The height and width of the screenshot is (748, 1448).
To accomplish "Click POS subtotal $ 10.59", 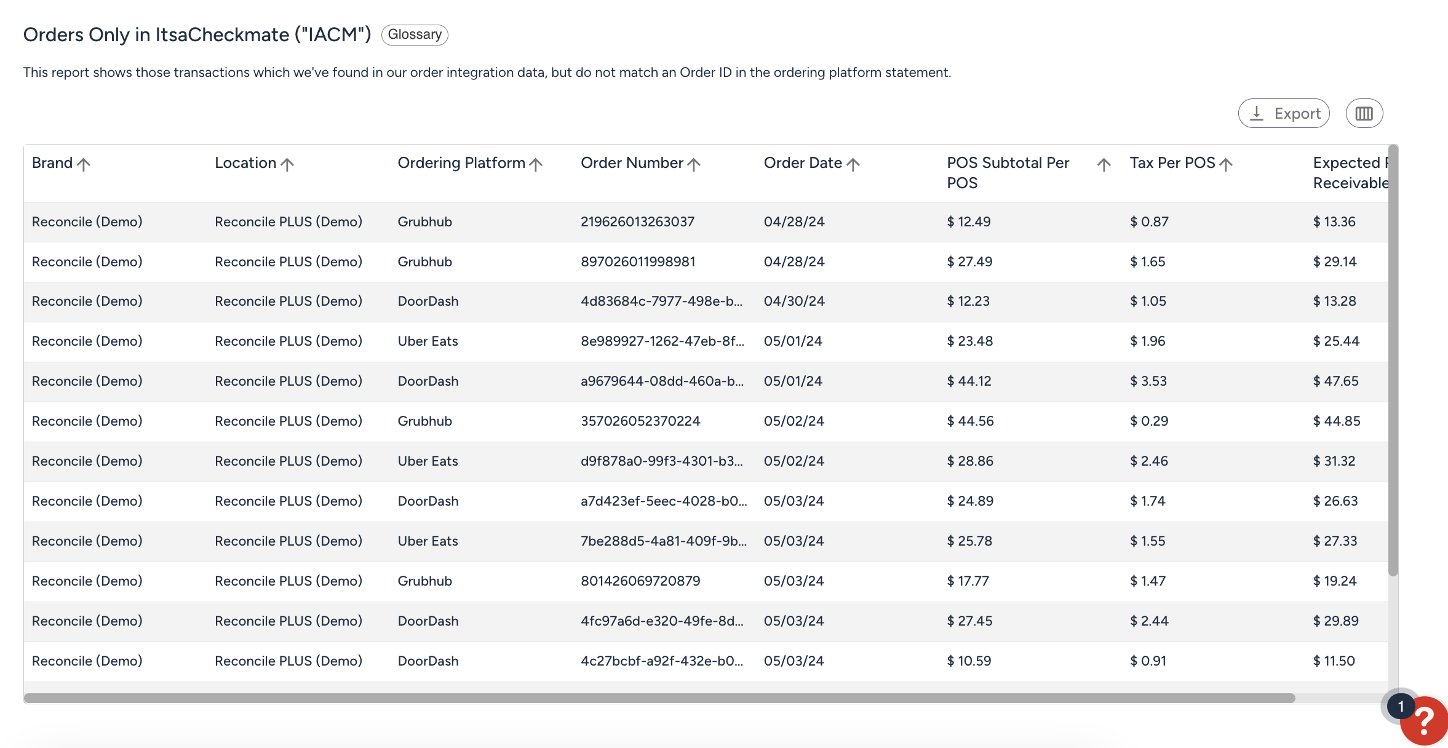I will (969, 661).
